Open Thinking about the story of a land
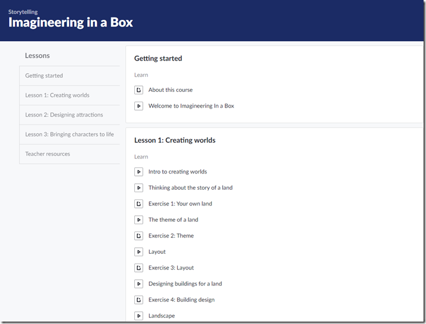This screenshot has height=324, width=426. 190,188
